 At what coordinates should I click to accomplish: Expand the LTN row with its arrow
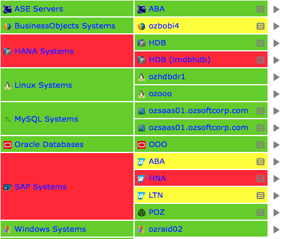coord(277,195)
